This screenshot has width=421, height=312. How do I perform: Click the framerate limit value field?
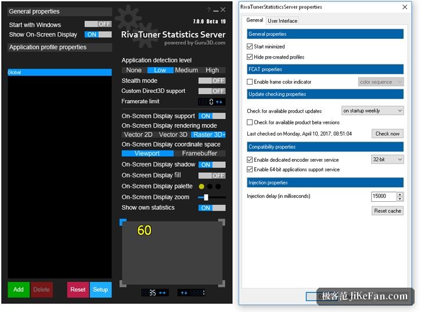pos(207,102)
